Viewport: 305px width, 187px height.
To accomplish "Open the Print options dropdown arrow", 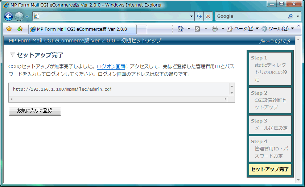I will [x=223, y=29].
